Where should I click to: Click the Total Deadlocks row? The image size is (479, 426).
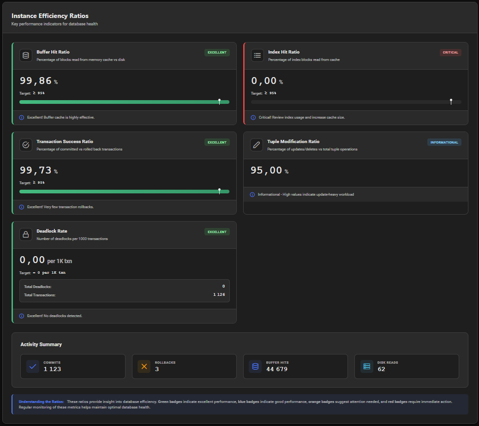[124, 287]
